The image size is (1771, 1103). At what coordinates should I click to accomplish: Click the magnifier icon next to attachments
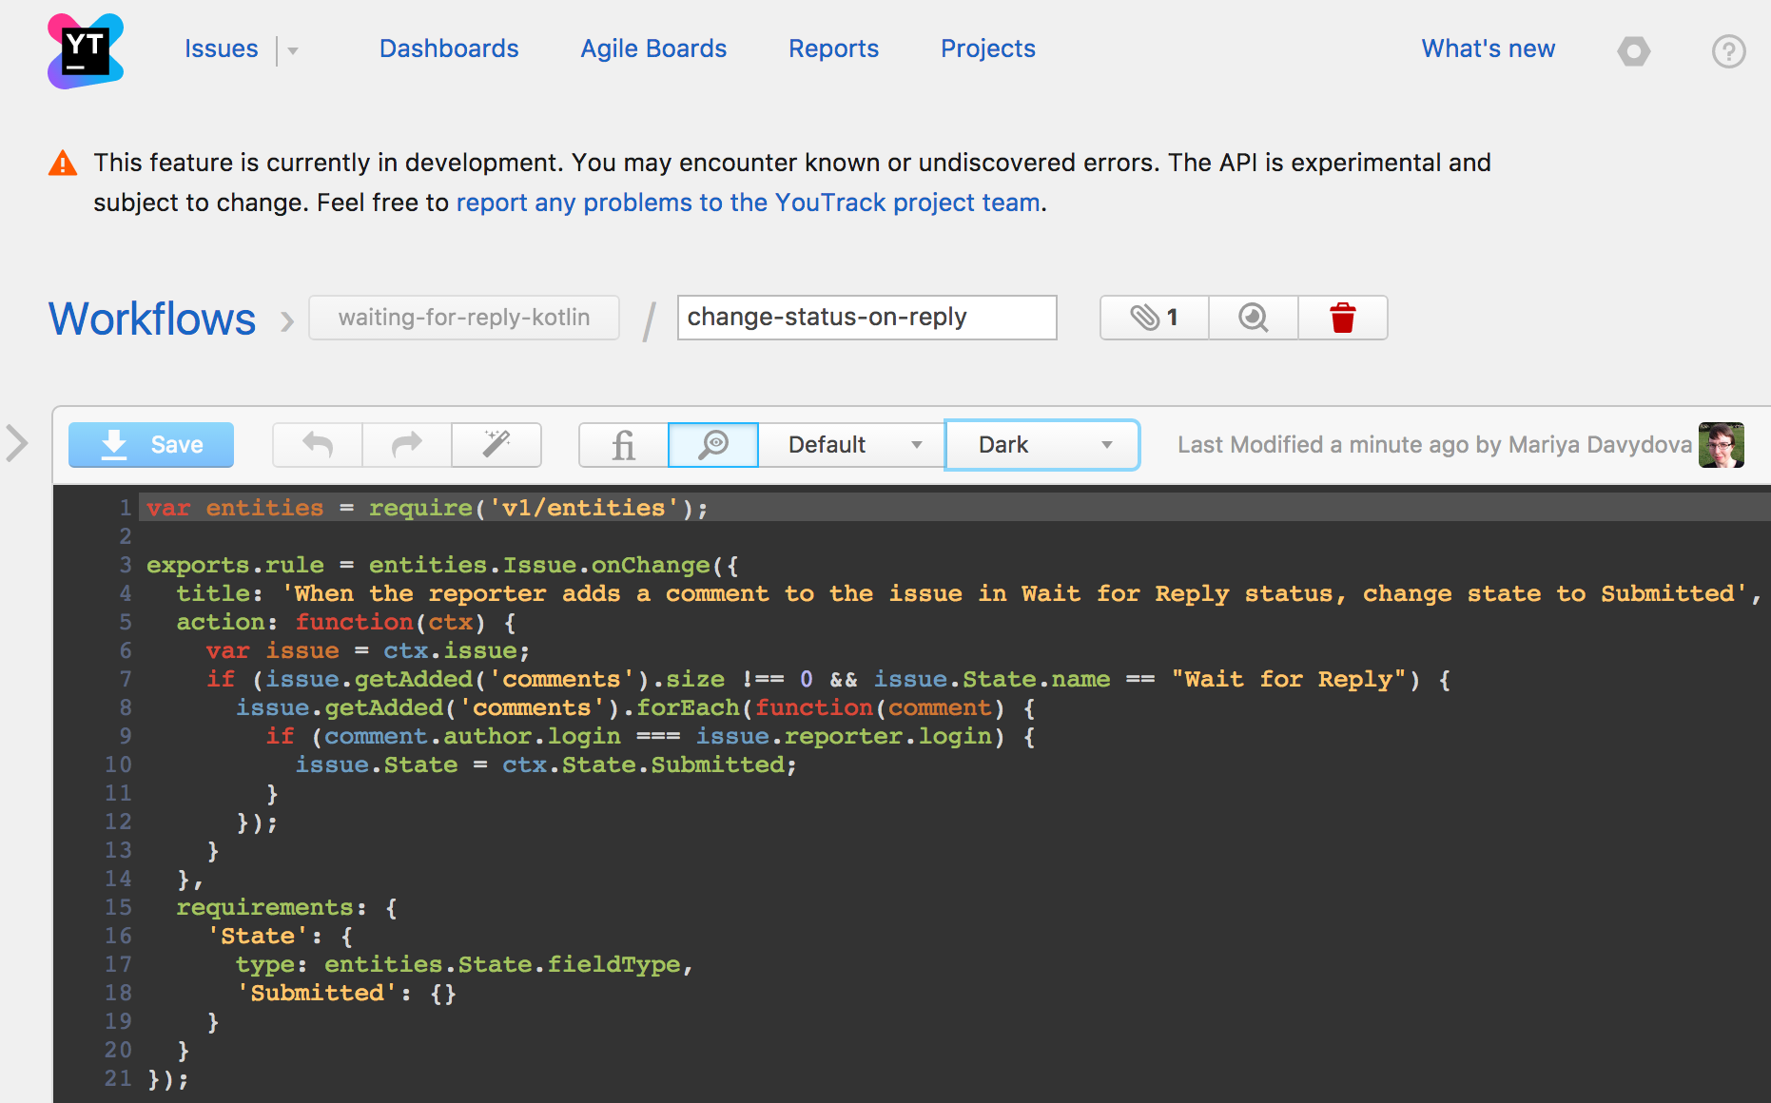tap(1253, 318)
